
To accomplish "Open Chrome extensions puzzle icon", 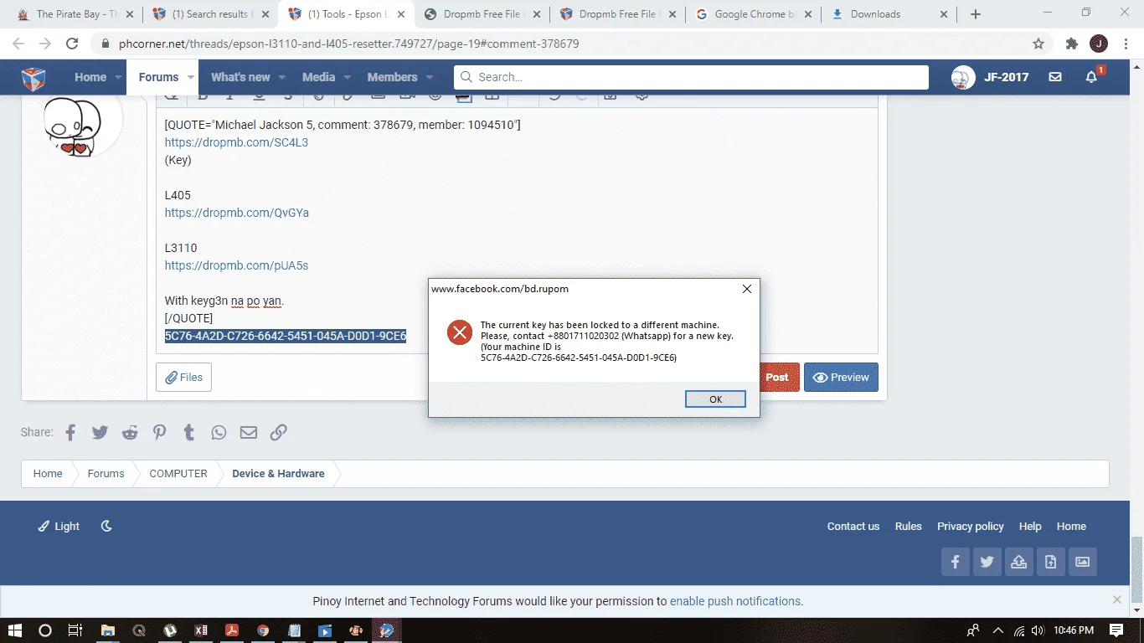I will click(x=1071, y=44).
